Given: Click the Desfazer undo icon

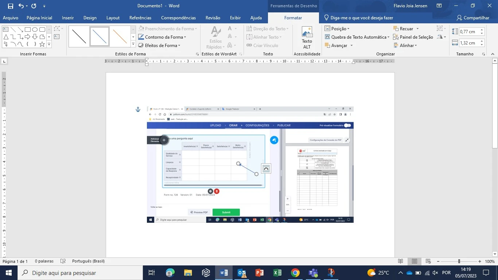Looking at the screenshot, I should tap(21, 5).
